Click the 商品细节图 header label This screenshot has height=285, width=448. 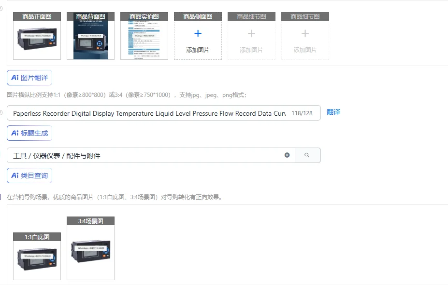pos(251,15)
